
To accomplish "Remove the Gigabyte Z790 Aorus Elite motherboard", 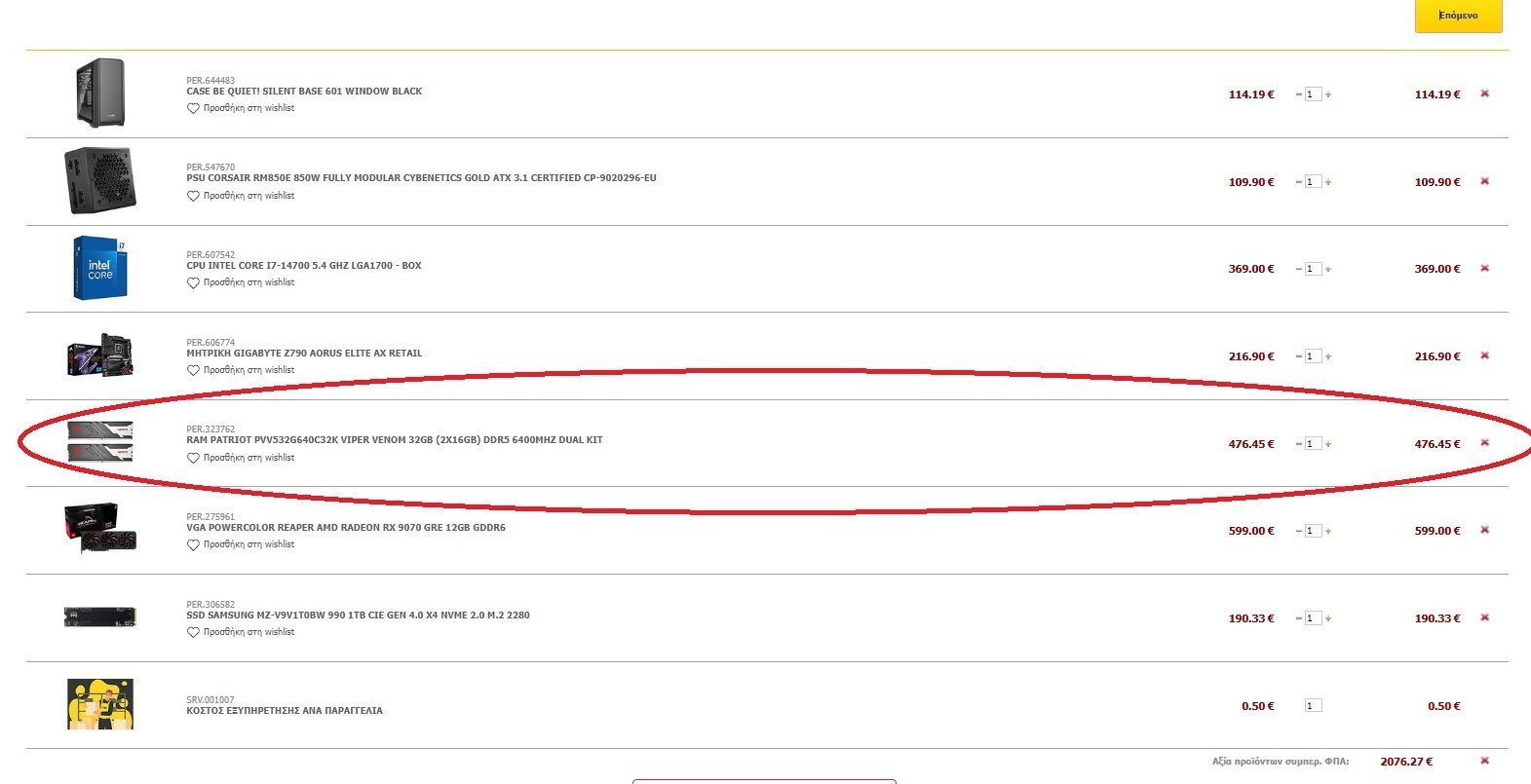I will click(1484, 355).
